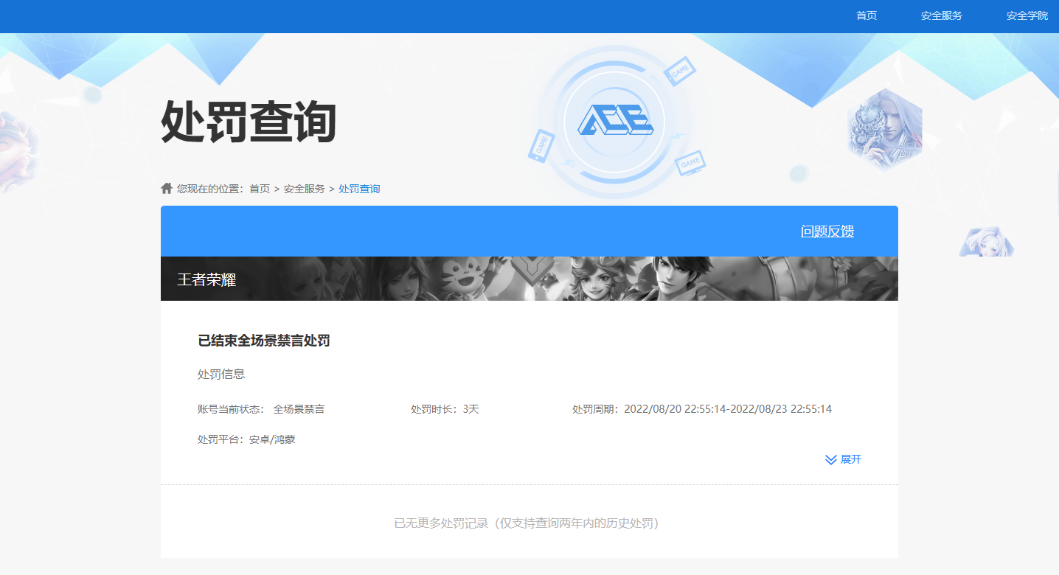Image resolution: width=1059 pixels, height=575 pixels.
Task: Click the 问题反馈 link
Action: click(x=827, y=230)
